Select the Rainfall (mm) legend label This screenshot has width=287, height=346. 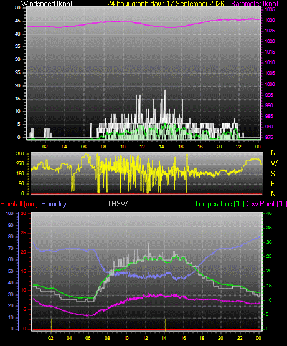pos(19,204)
